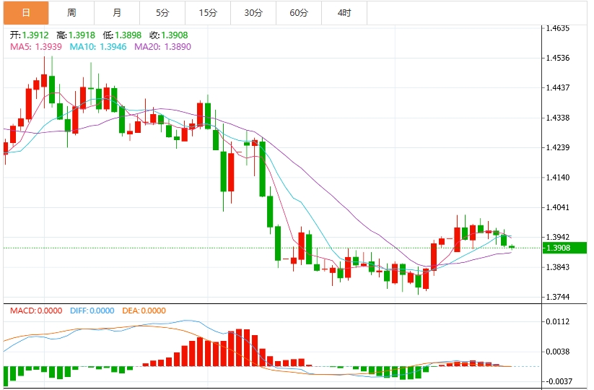Click the 1.4536 price axis label
594x390 pixels.
click(558, 58)
